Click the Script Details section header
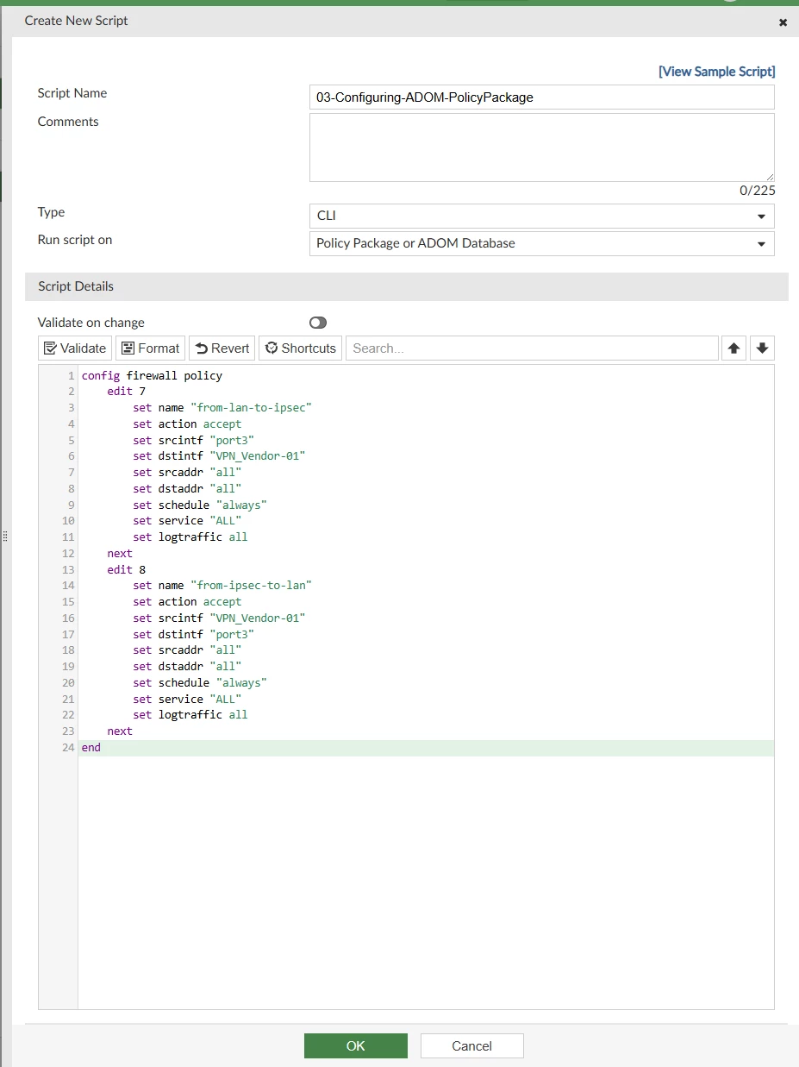 click(406, 286)
